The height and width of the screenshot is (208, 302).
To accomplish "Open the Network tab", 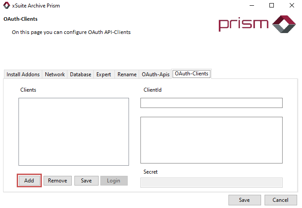I will 55,74.
